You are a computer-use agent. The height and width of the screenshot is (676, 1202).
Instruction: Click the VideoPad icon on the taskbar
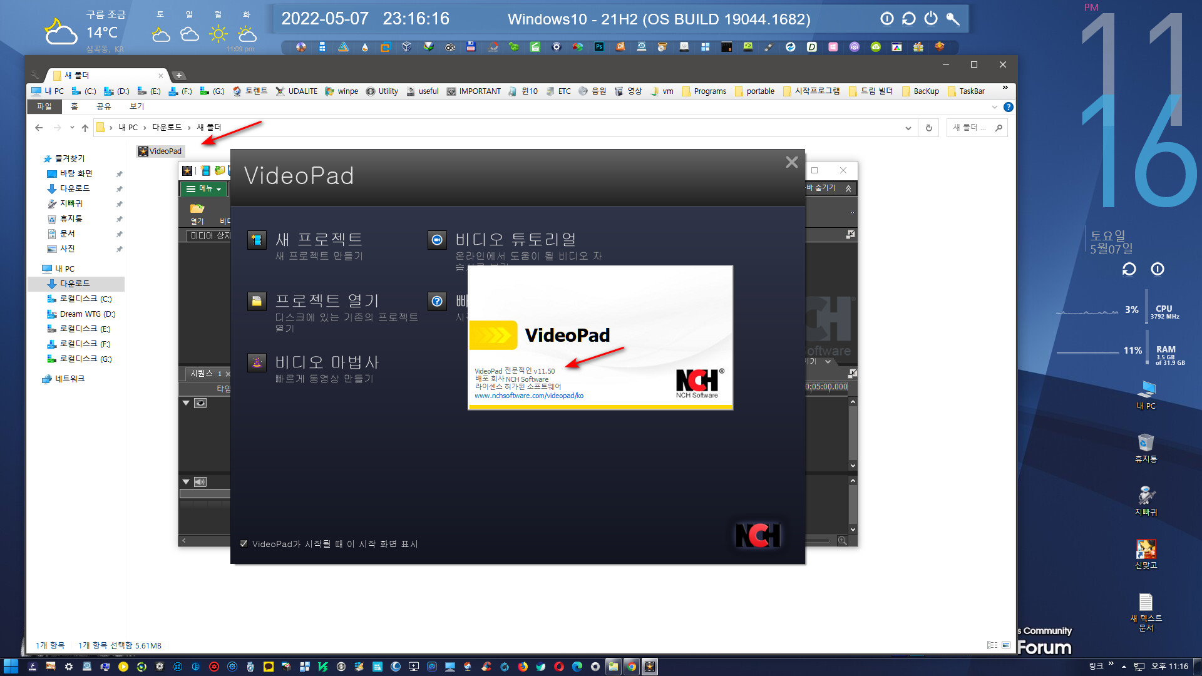(x=650, y=667)
